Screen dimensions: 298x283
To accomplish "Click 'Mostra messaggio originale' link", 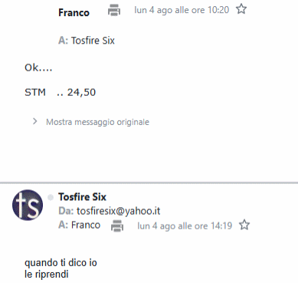I will (x=97, y=122).
